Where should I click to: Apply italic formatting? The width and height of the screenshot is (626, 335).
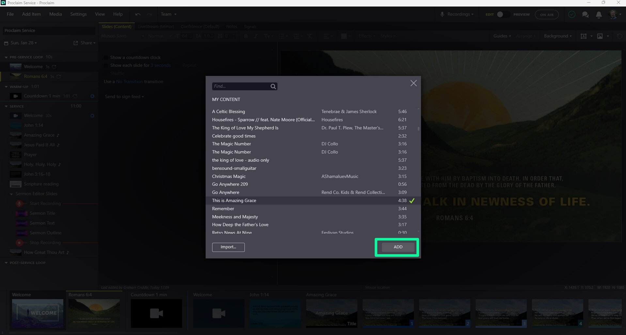tap(256, 36)
